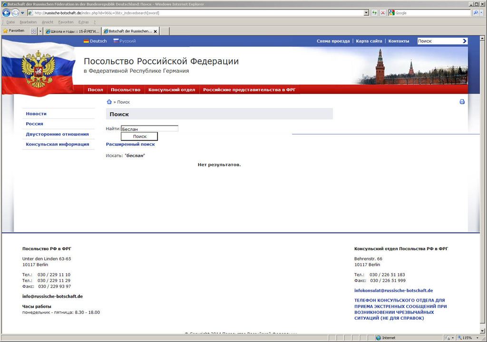This screenshot has width=487, height=342.
Task: Click the Favoriten star button
Action: [x=14, y=31]
